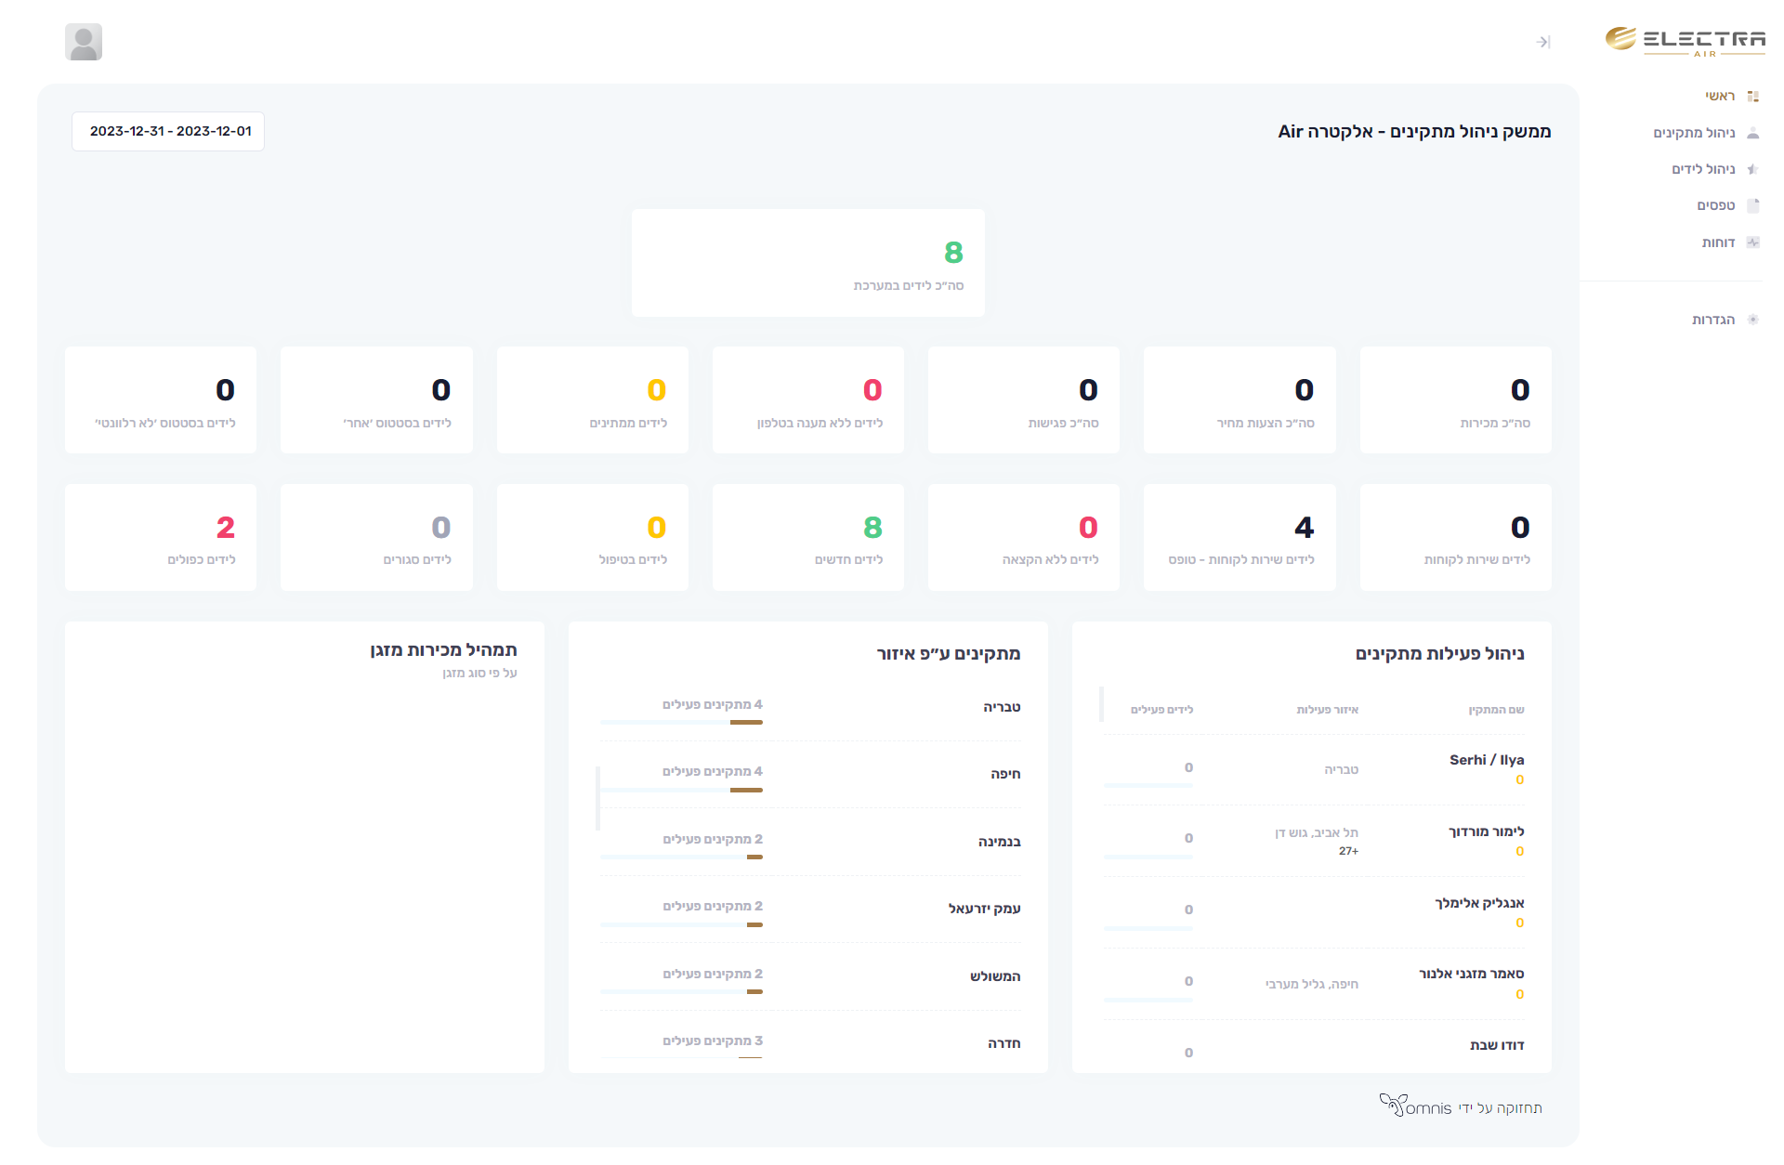Click the חיפה region progress bar
Image resolution: width=1784 pixels, height=1165 pixels.
681,790
